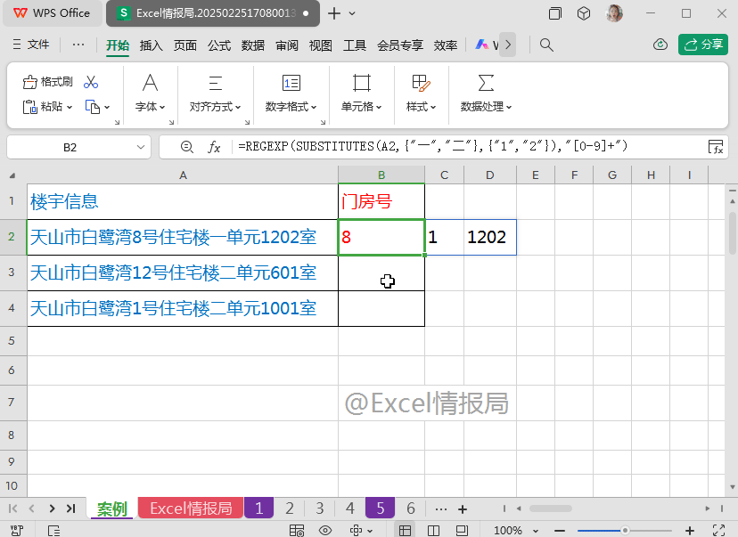Click the green 分享 button
Screen dimensions: 738x537
coord(702,45)
